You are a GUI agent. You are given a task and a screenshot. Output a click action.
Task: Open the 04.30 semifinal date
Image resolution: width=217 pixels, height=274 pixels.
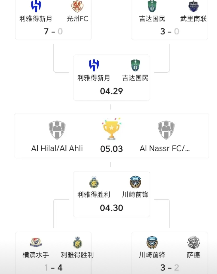111,208
